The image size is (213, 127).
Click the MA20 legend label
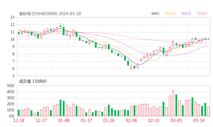tap(186, 14)
